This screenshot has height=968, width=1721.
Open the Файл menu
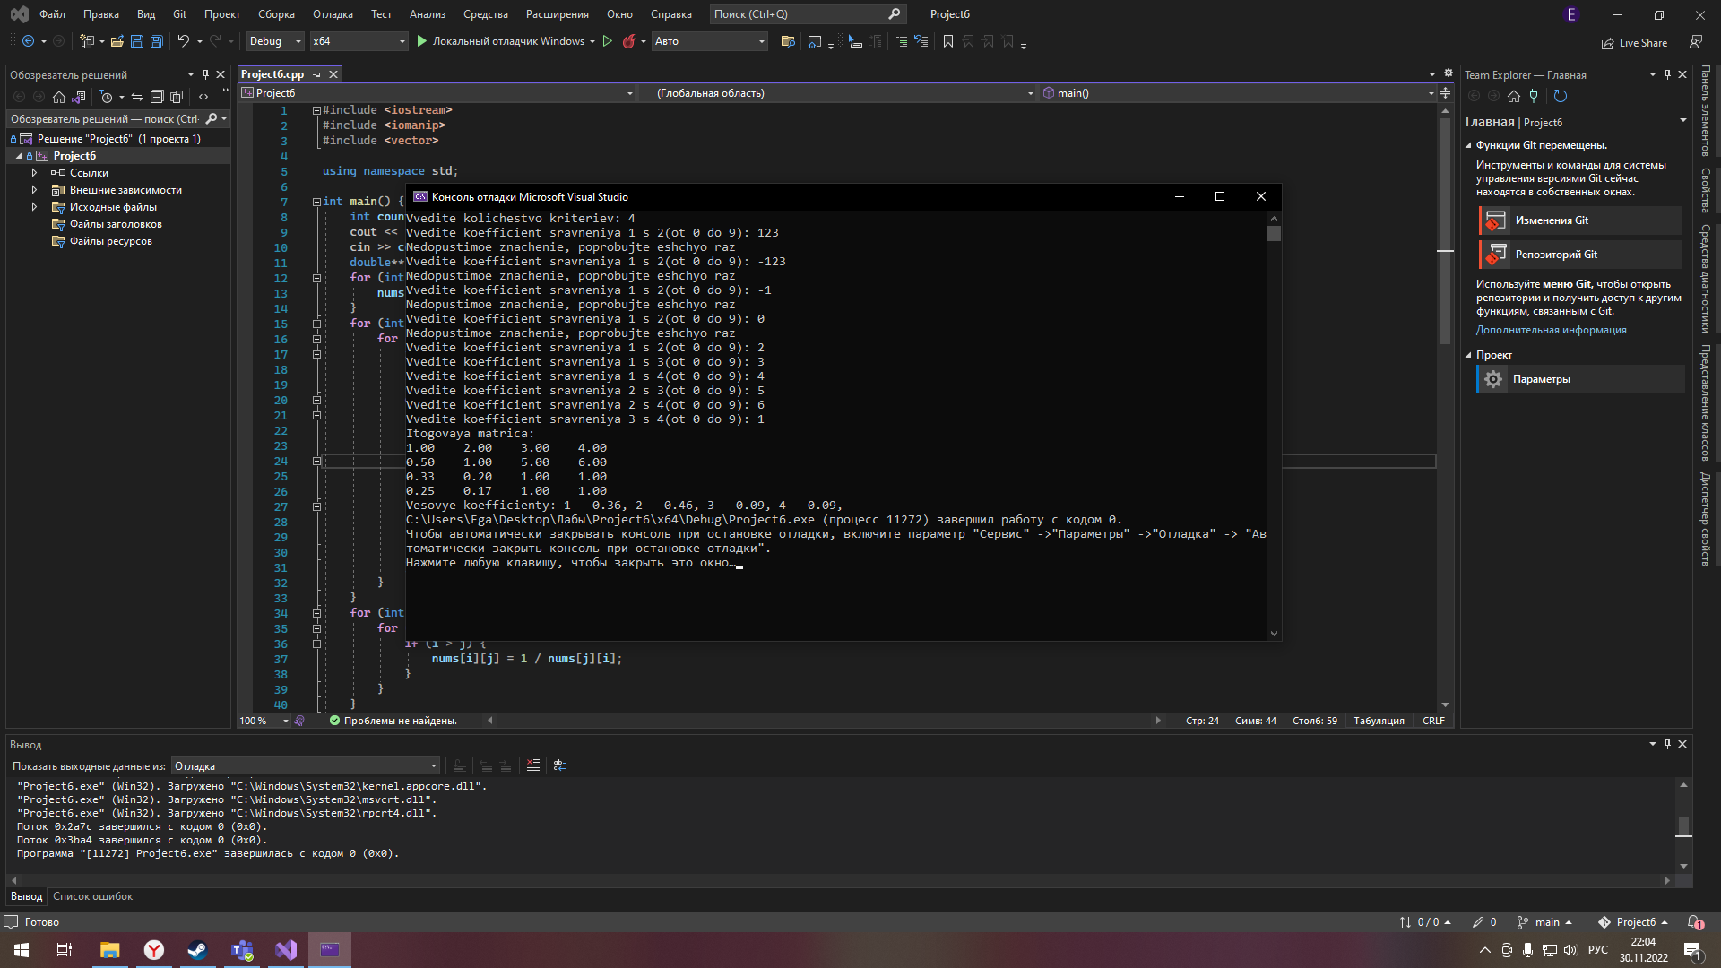pos(52,14)
